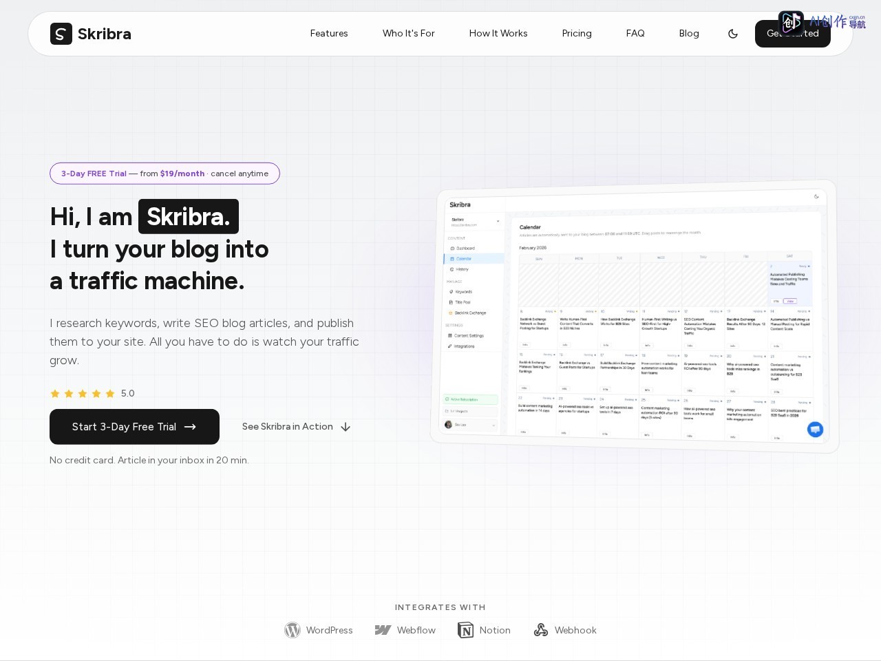
Task: Click the Webhook integration icon
Action: (541, 630)
